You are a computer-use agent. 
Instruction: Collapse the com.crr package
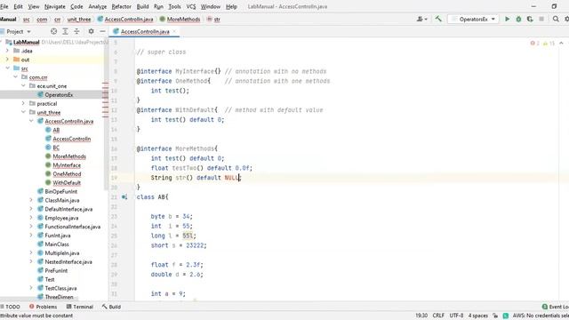[15, 77]
